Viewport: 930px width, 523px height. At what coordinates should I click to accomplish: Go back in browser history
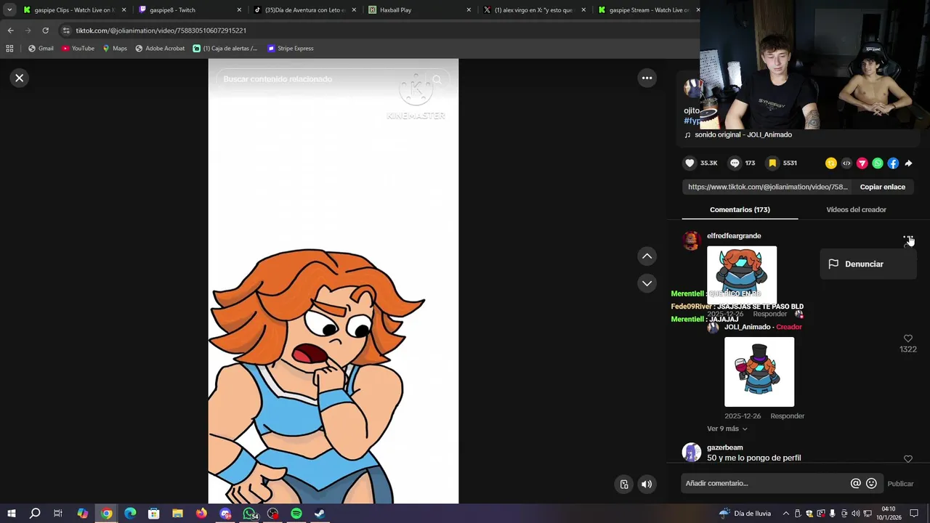coord(10,31)
